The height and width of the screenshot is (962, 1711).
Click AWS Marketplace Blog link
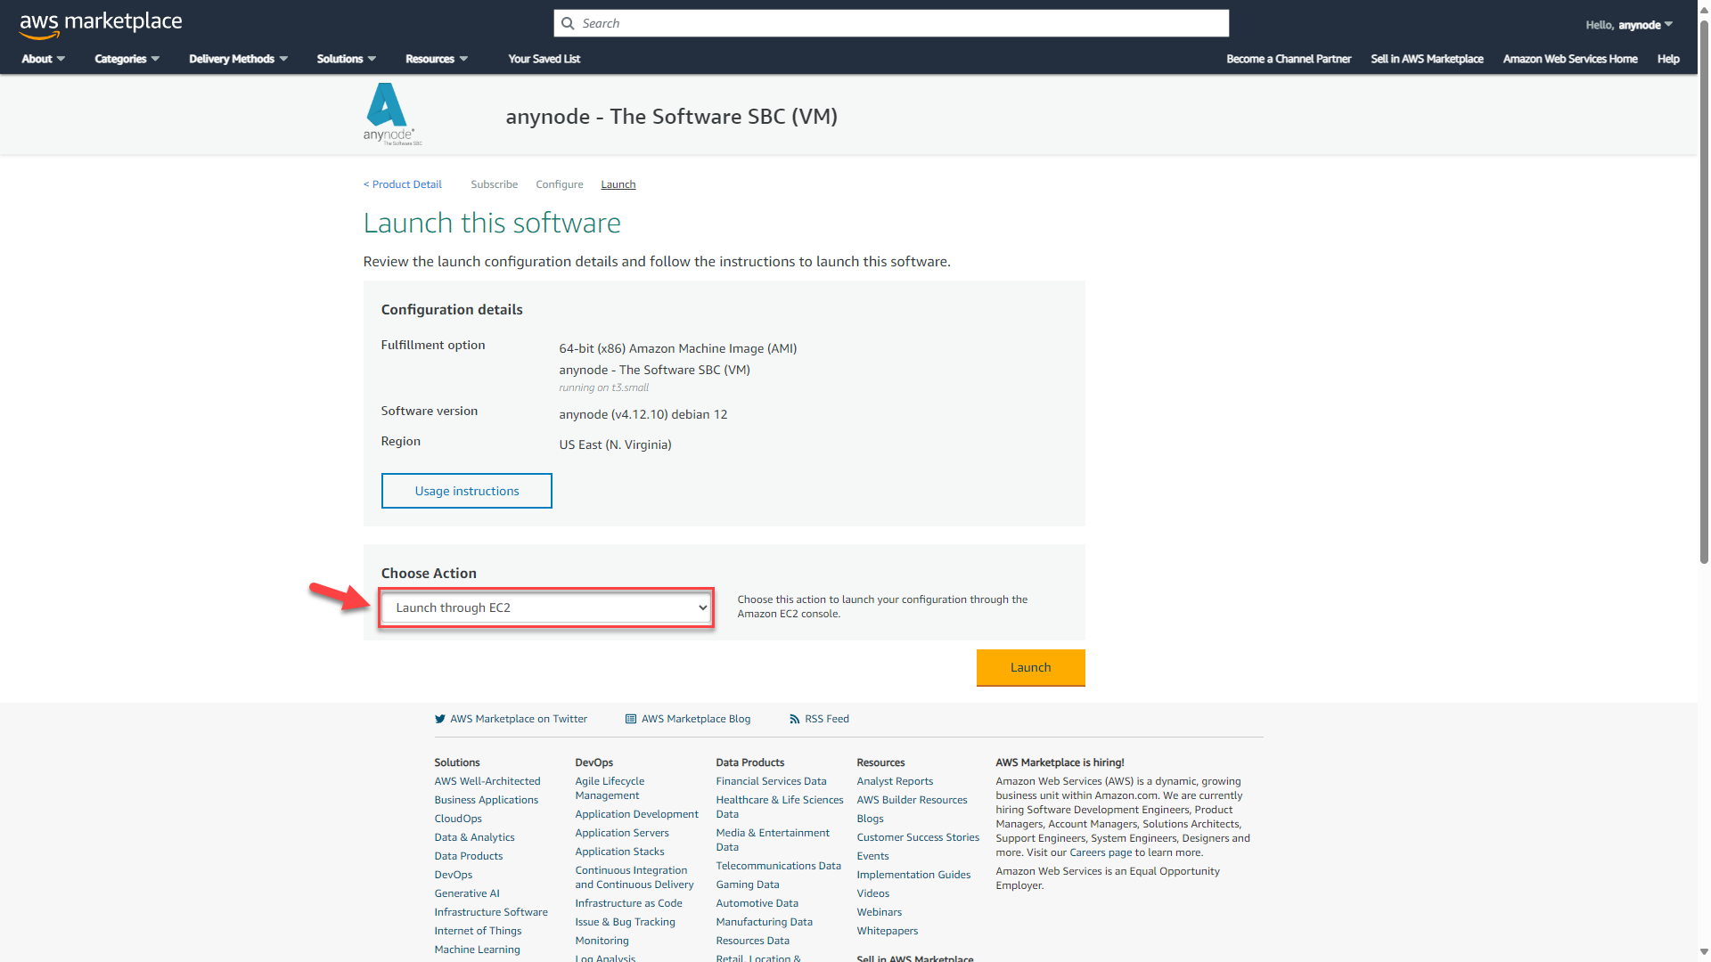coord(694,719)
